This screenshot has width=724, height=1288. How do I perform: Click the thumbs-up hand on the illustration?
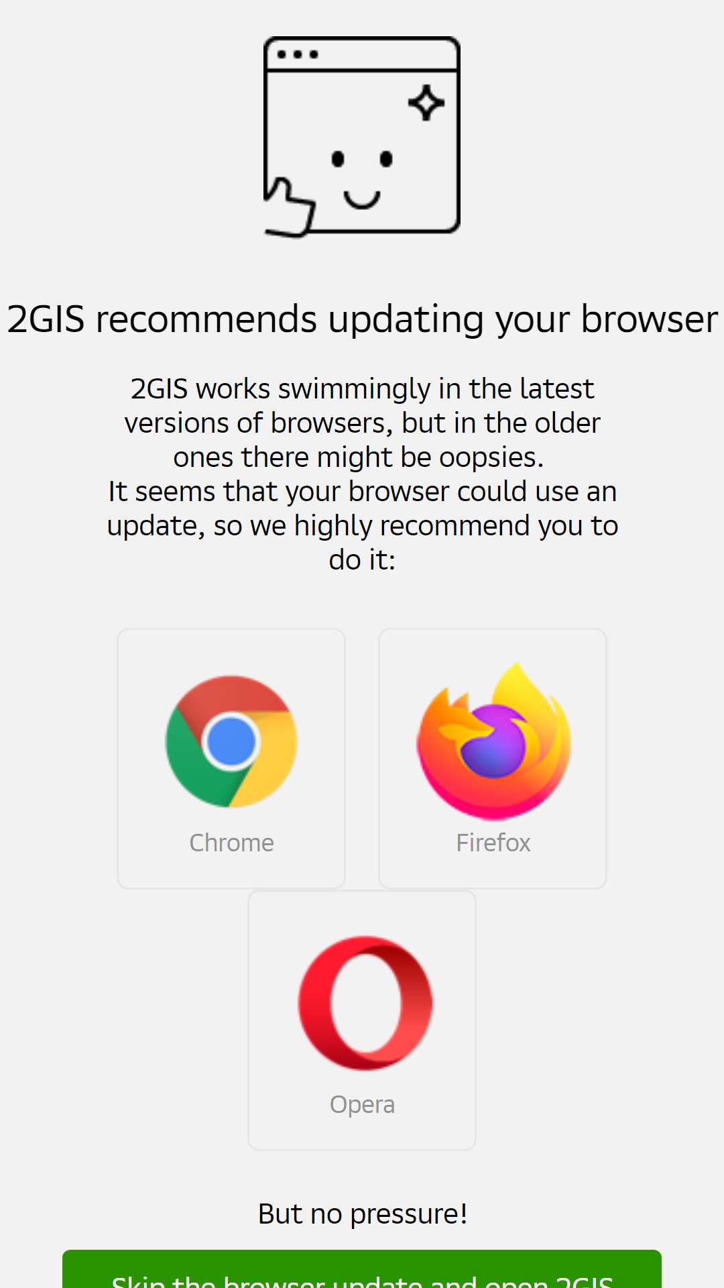290,208
